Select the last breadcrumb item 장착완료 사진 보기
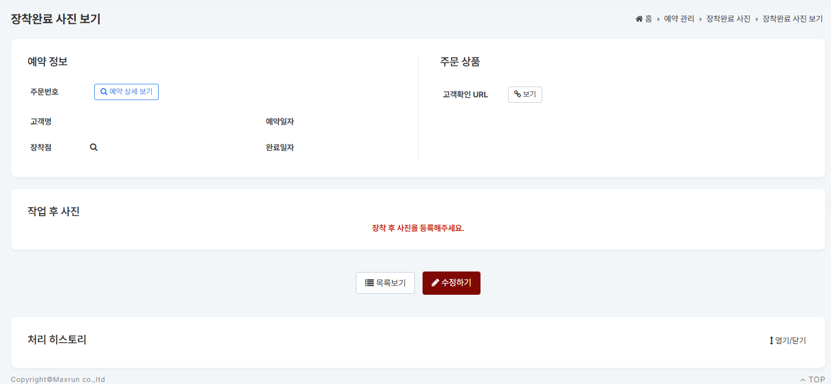The width and height of the screenshot is (831, 384). (x=793, y=19)
